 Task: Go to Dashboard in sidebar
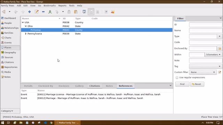[x=10, y=18]
